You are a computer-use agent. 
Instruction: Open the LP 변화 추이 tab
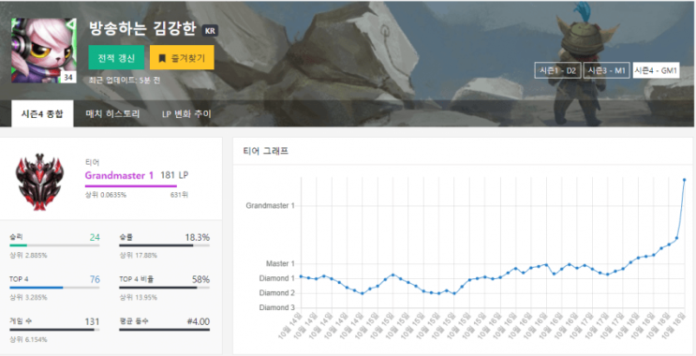click(x=186, y=113)
